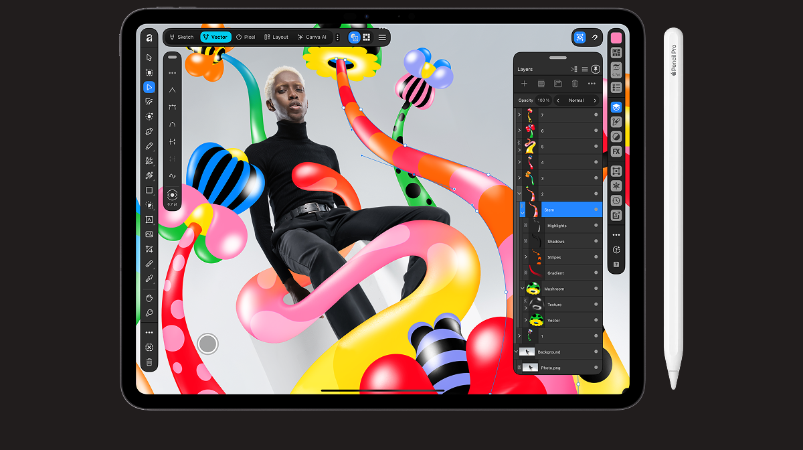This screenshot has width=803, height=450.
Task: Toggle the pin button in Layers header
Action: 596,69
